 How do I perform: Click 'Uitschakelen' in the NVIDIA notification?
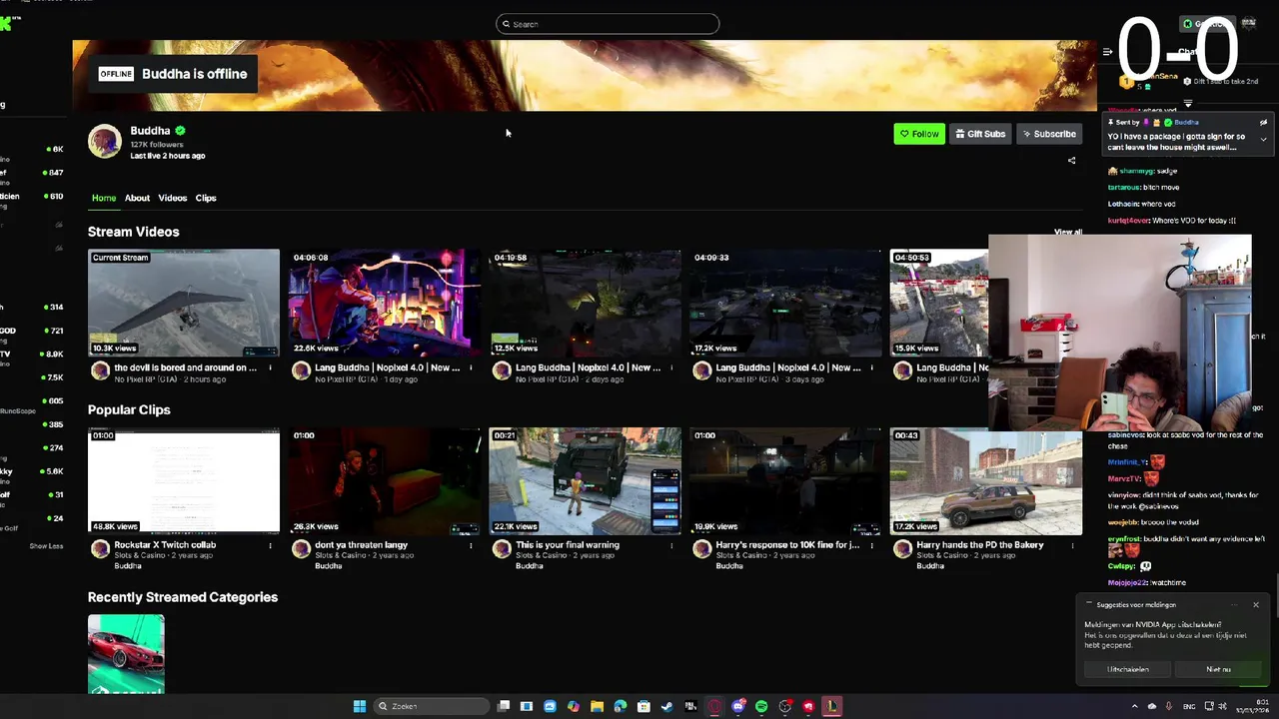point(1128,669)
